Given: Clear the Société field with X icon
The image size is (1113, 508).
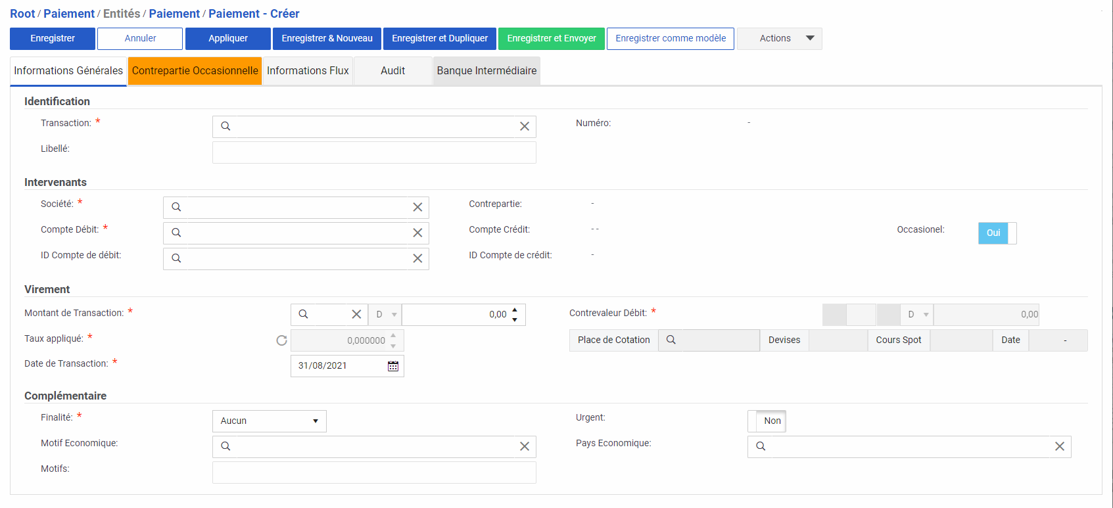Looking at the screenshot, I should tap(417, 207).
